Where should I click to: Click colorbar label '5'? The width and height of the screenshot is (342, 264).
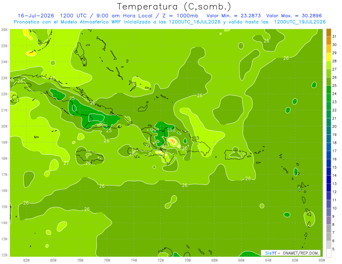click(333, 249)
